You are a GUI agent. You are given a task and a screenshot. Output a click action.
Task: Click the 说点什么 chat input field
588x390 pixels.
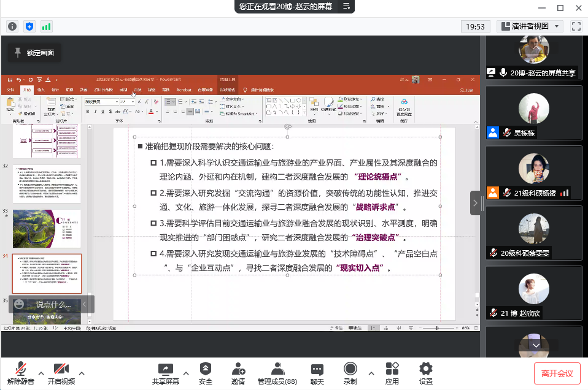point(52,304)
